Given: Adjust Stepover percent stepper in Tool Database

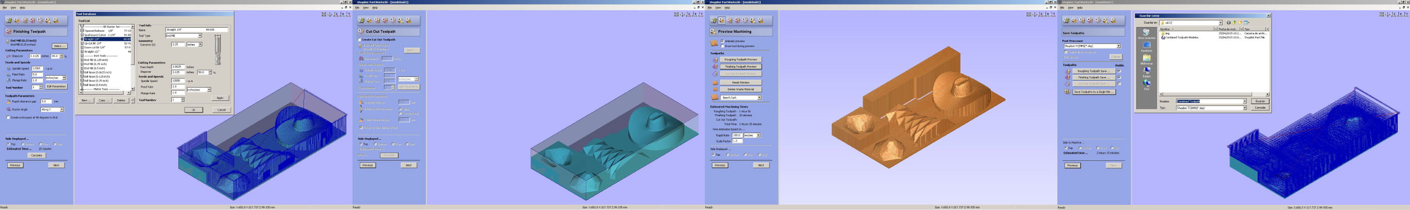Looking at the screenshot, I should 210,72.
